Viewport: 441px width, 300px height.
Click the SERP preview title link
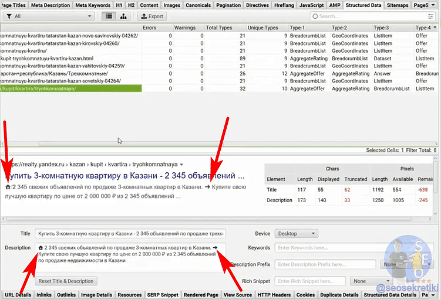(125, 176)
